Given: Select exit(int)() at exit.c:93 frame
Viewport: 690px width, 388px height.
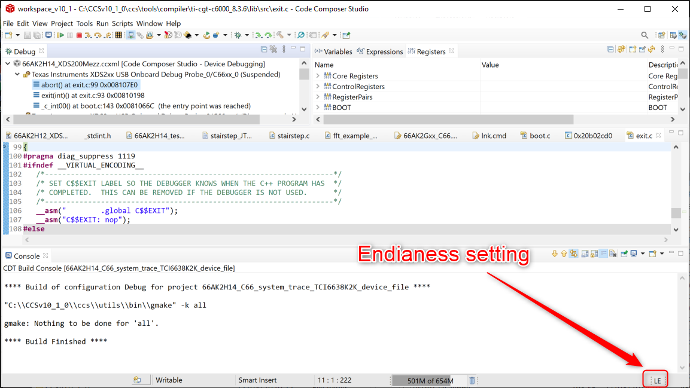Looking at the screenshot, I should click(89, 95).
